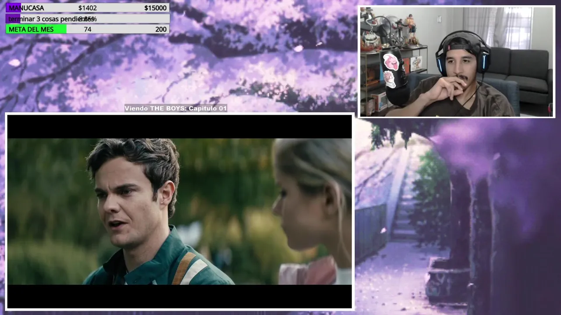Click the $15000 goal target amount
This screenshot has height=315, width=561.
156,8
